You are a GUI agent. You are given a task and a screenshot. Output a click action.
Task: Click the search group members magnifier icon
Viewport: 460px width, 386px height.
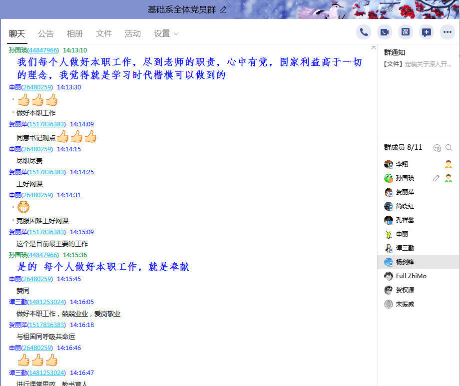coord(449,148)
